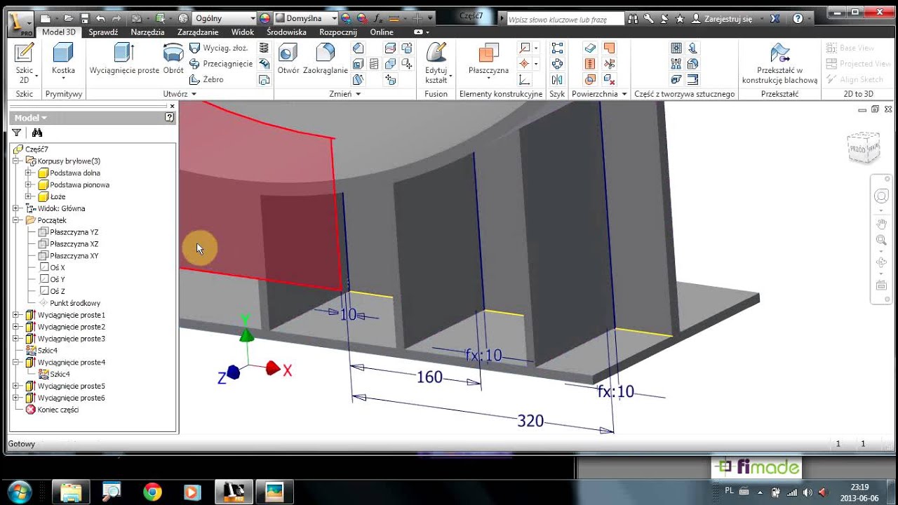Click the binoculars find icon in Model browser
898x505 pixels.
tap(37, 133)
